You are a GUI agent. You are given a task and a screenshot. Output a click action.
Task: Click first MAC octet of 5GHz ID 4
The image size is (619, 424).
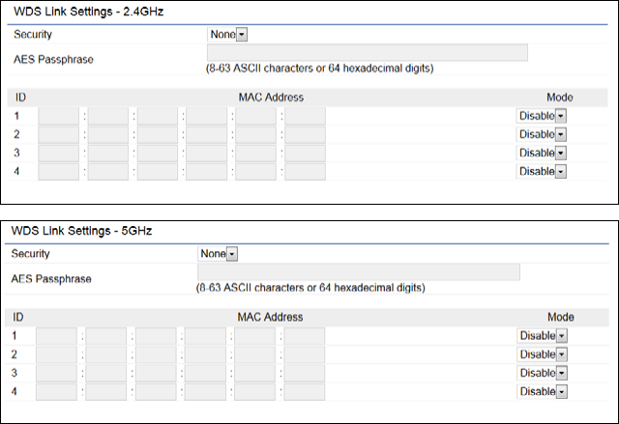[x=57, y=391]
